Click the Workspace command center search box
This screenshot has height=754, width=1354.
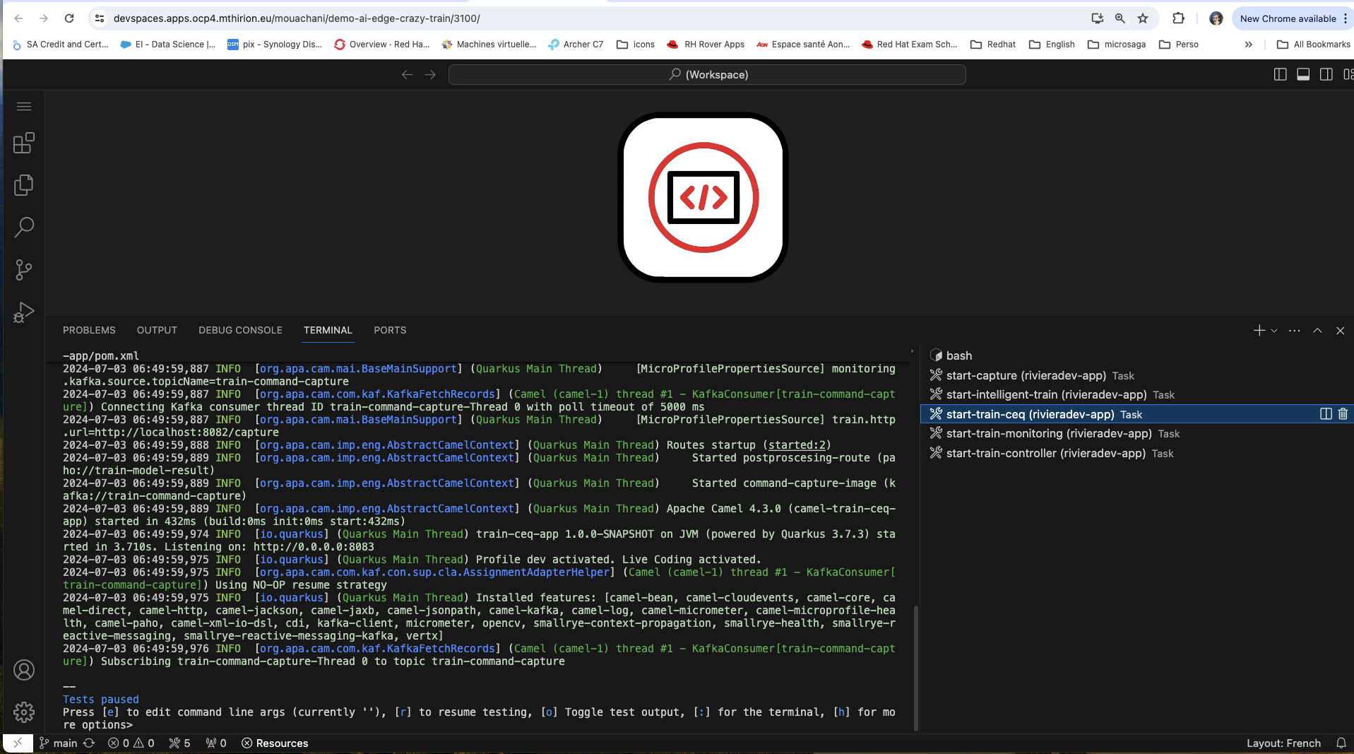point(707,74)
